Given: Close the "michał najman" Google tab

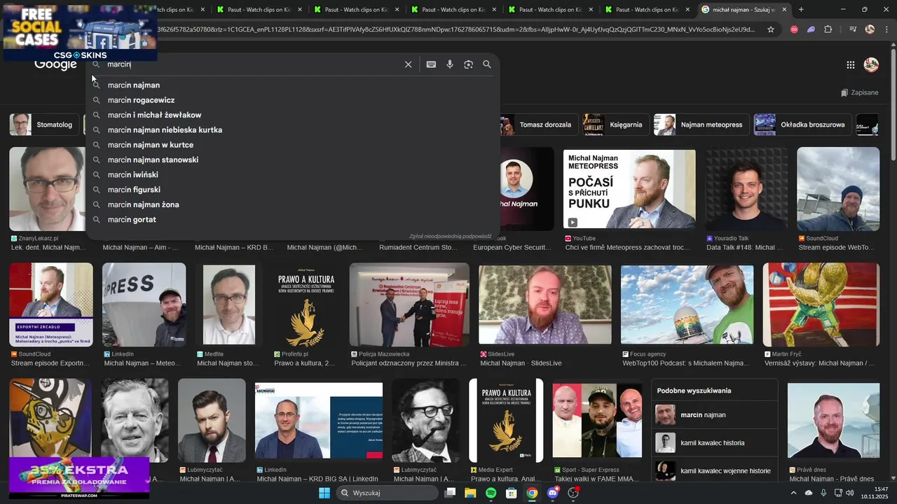Looking at the screenshot, I should (784, 10).
